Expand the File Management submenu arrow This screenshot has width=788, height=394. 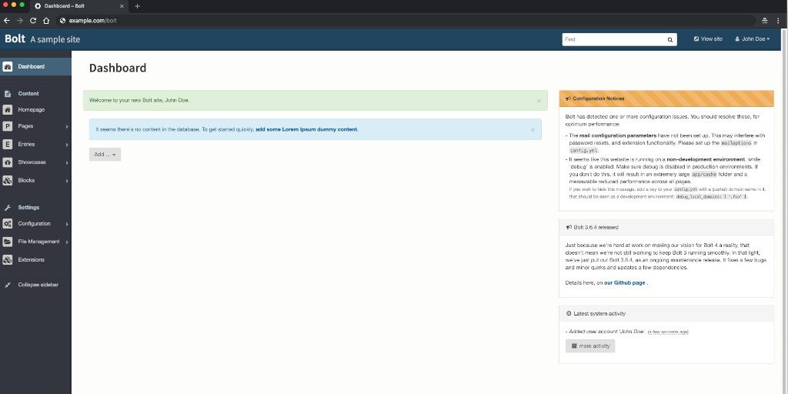coord(67,242)
